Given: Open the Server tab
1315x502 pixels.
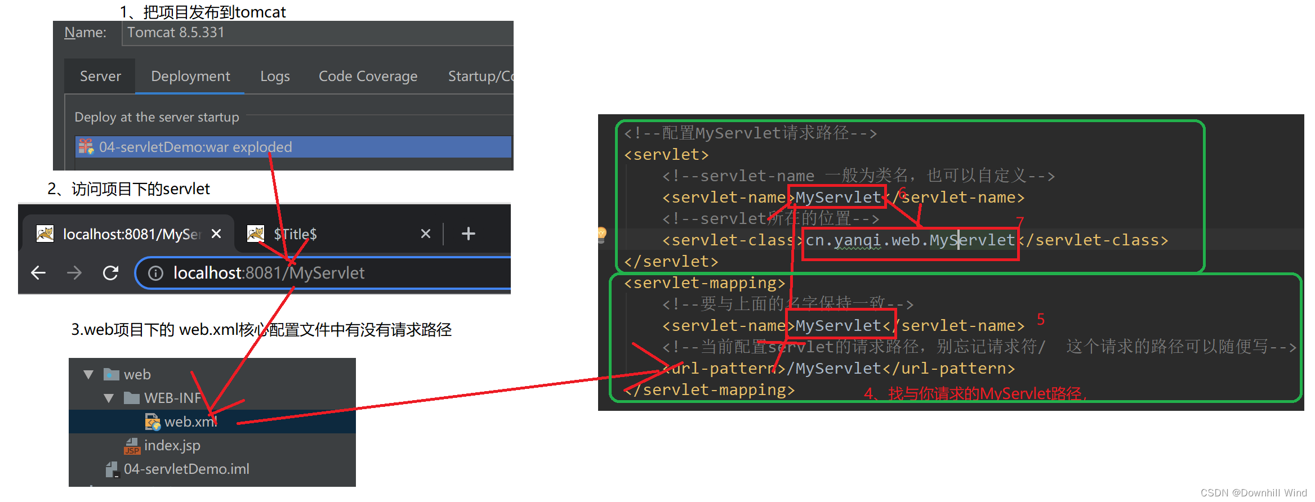Looking at the screenshot, I should [x=100, y=76].
